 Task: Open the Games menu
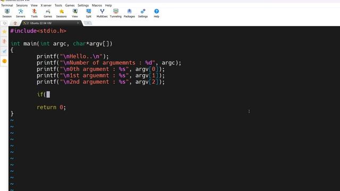(70, 5)
